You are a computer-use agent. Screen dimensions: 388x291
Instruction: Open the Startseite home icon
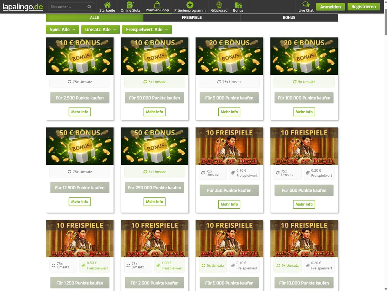(107, 5)
